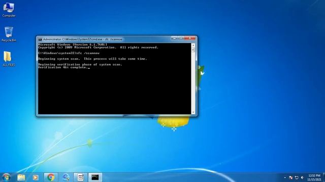Open the white document window in taskbar
Screen dimensions: 325x182
tap(80, 177)
